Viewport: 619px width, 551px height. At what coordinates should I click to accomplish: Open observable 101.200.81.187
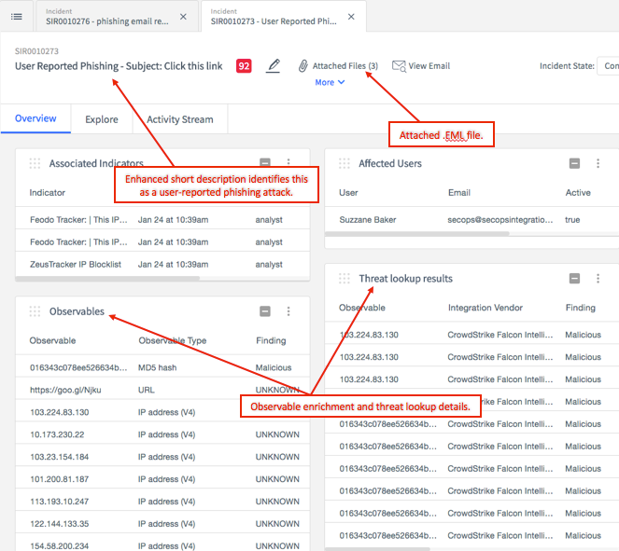(59, 479)
